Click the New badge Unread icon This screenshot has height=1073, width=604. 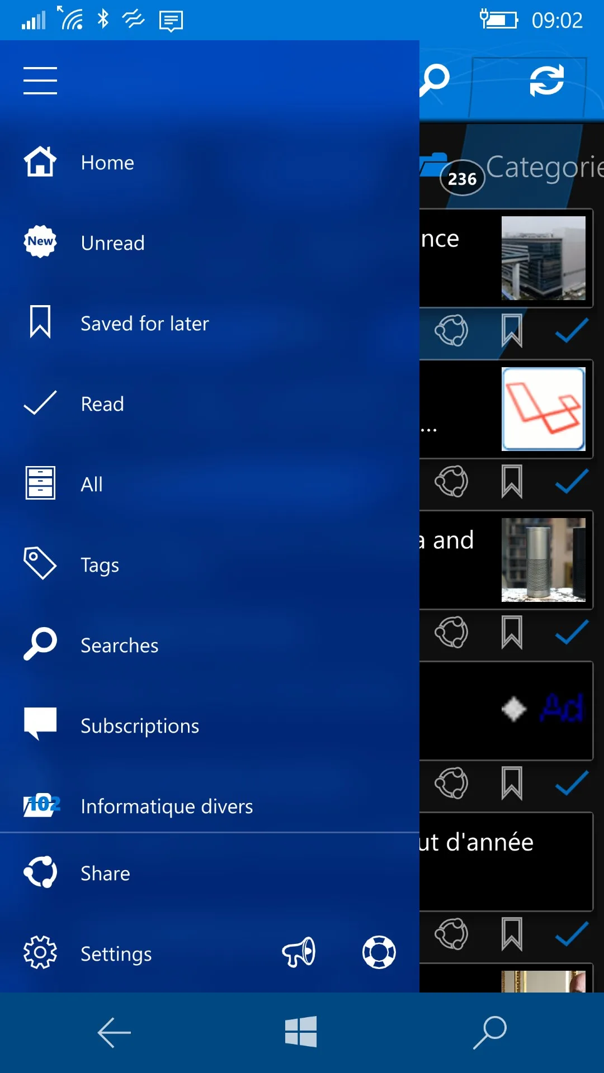click(x=40, y=241)
